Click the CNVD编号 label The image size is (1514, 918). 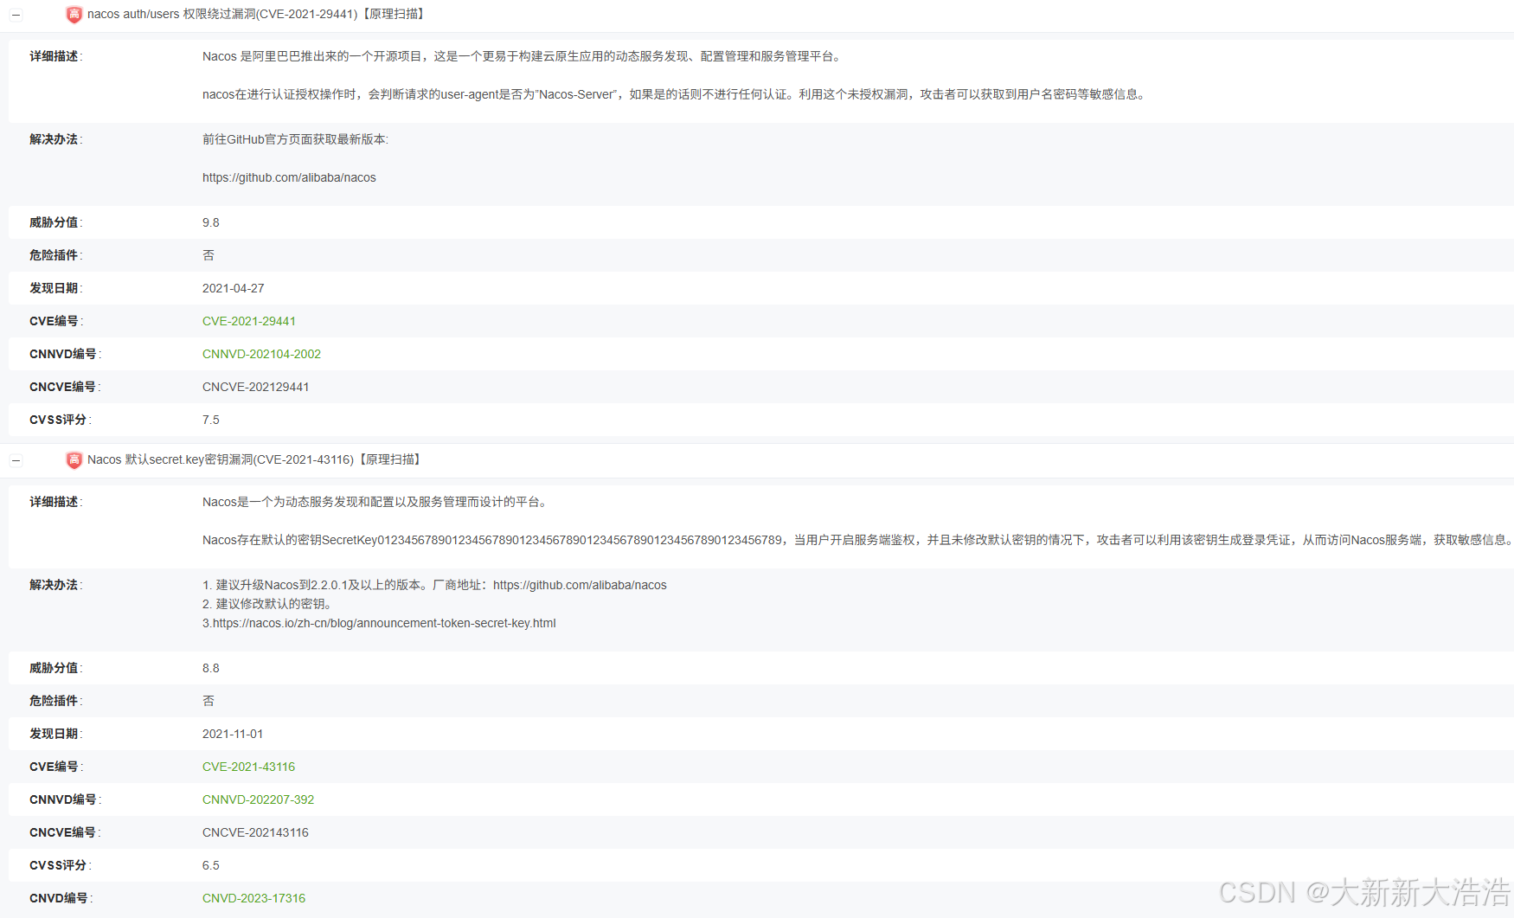59,898
